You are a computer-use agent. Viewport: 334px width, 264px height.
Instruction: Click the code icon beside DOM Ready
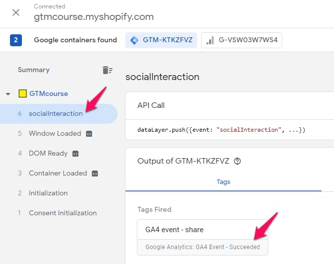pos(76,154)
